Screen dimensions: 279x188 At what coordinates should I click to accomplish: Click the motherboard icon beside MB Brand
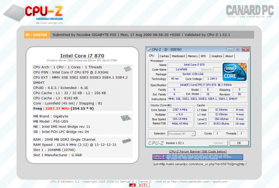tap(126, 118)
